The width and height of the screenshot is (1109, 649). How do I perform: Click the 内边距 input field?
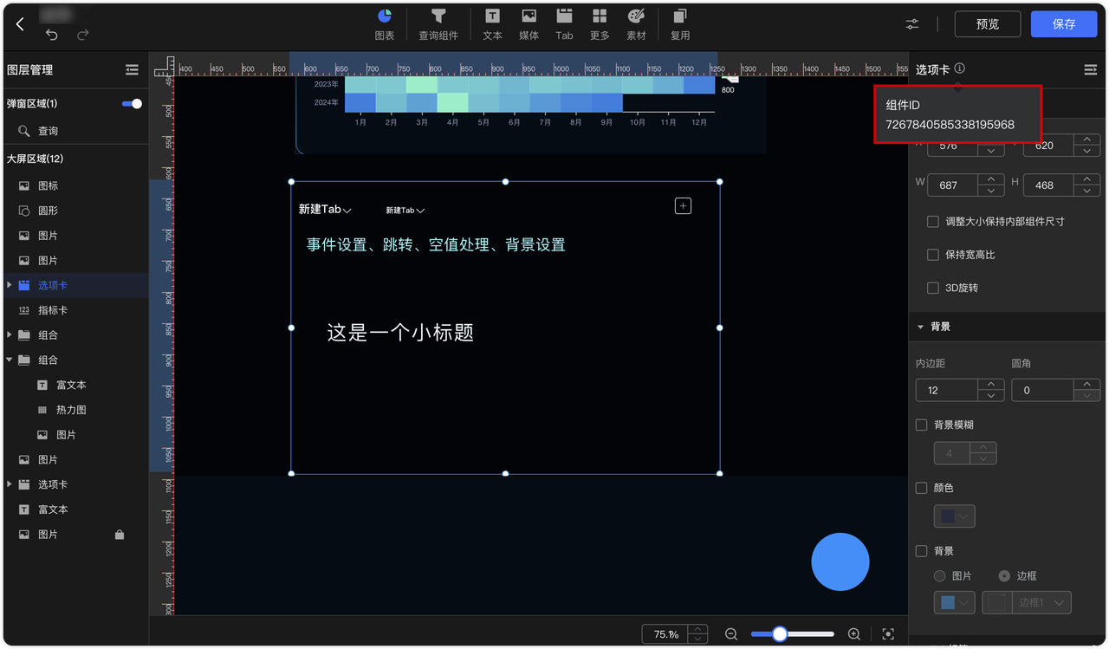click(947, 390)
